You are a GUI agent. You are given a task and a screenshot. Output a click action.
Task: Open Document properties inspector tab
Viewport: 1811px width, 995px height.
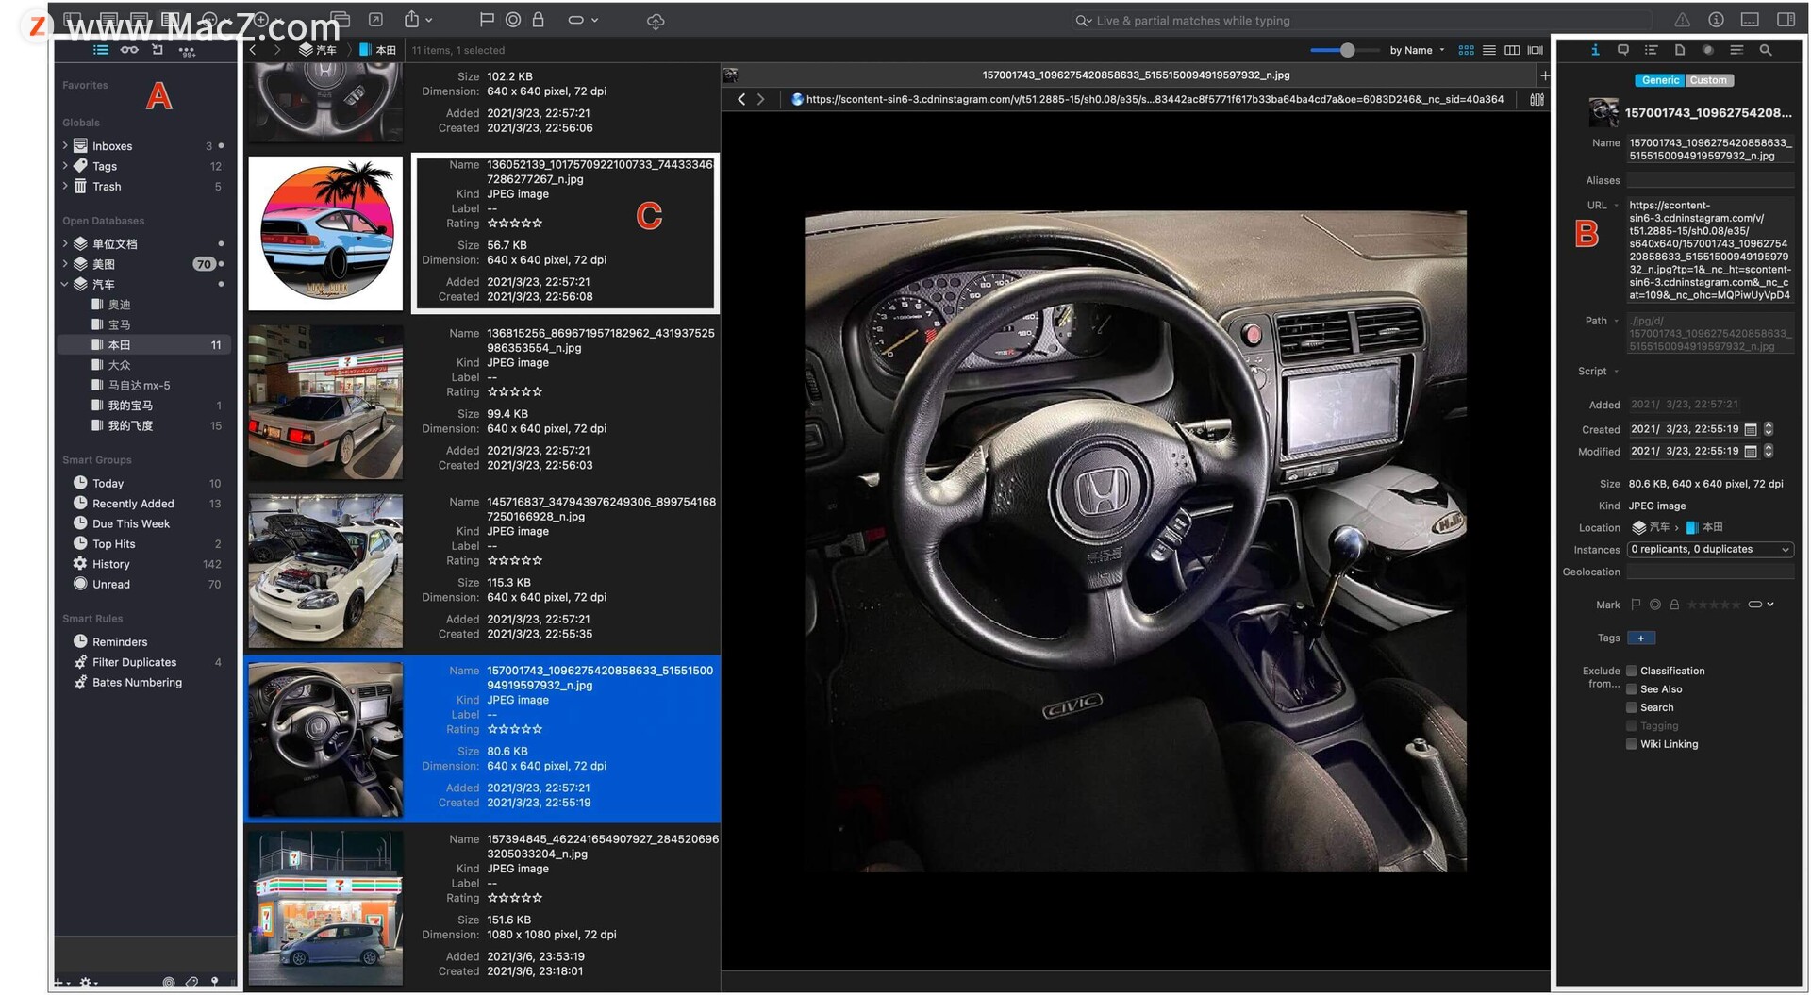[1680, 50]
